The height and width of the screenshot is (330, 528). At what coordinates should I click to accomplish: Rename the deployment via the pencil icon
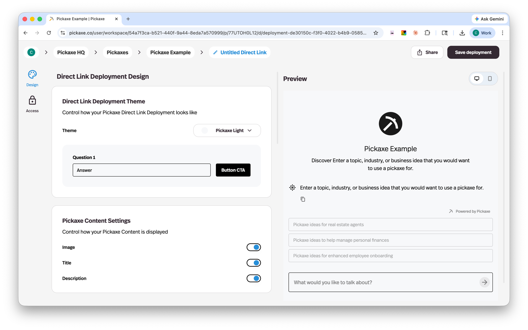coord(215,52)
